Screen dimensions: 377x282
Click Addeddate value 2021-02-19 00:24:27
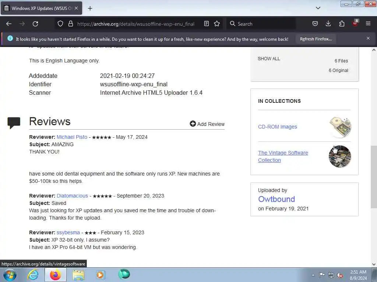[x=127, y=76]
